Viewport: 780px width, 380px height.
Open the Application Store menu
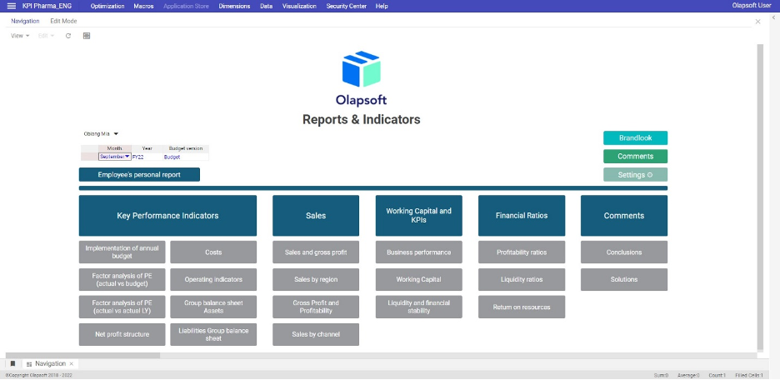186,6
